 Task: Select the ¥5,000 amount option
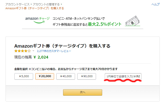click(24, 76)
